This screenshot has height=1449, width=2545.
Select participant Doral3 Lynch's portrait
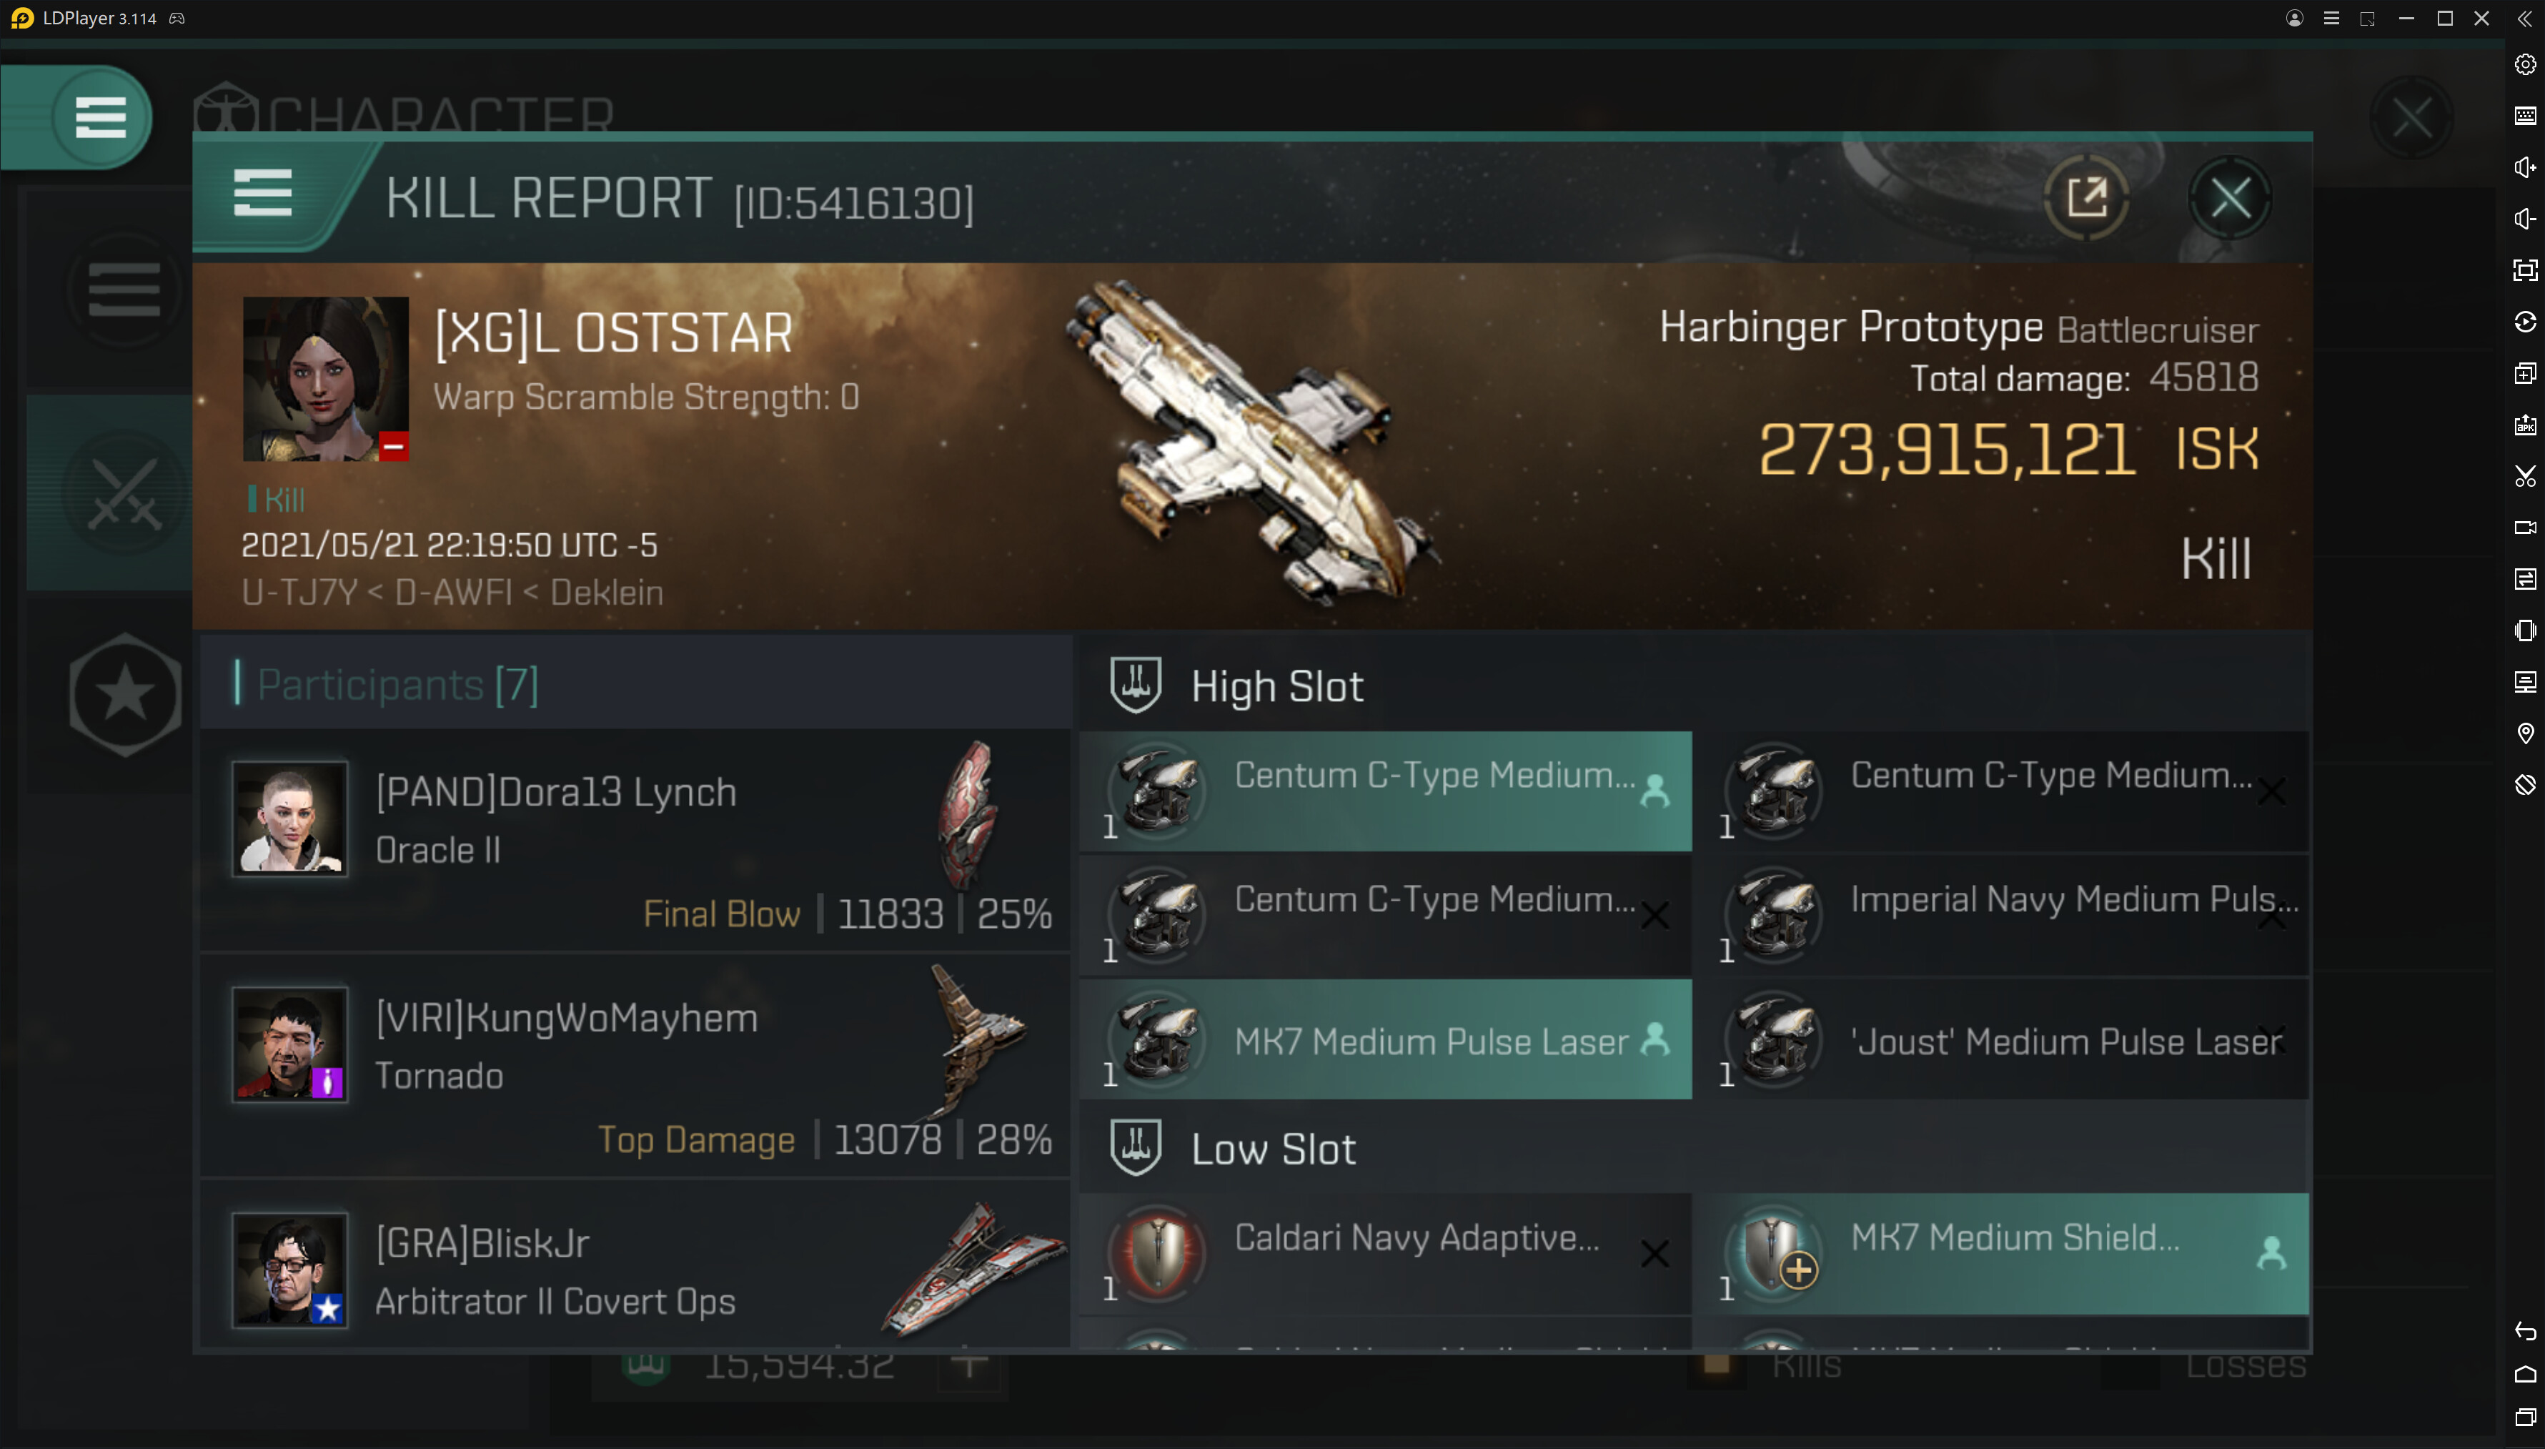point(289,819)
